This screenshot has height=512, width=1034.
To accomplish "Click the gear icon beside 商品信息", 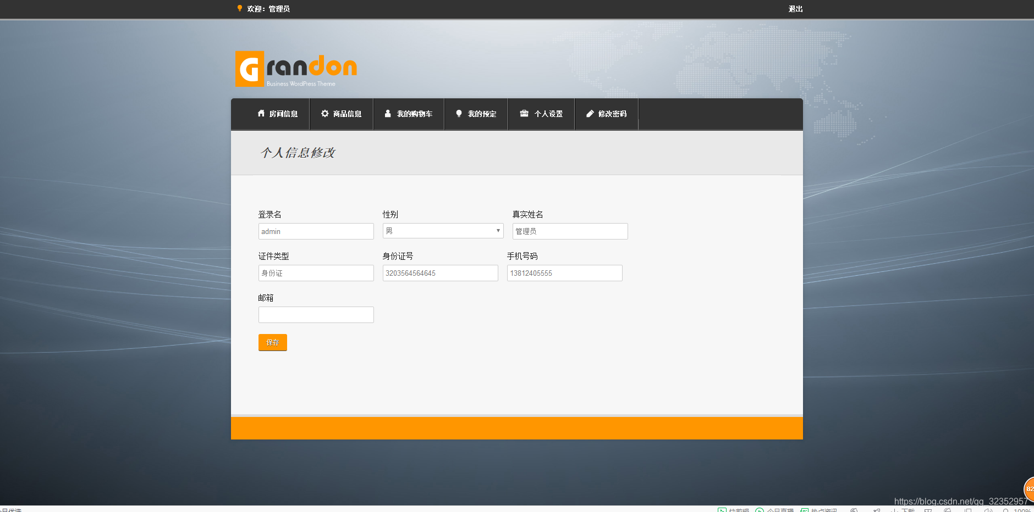I will click(x=325, y=113).
